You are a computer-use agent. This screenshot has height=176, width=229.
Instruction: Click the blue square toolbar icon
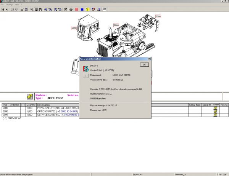82,10
